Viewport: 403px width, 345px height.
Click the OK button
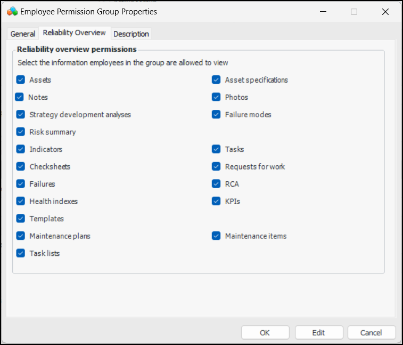[265, 332]
